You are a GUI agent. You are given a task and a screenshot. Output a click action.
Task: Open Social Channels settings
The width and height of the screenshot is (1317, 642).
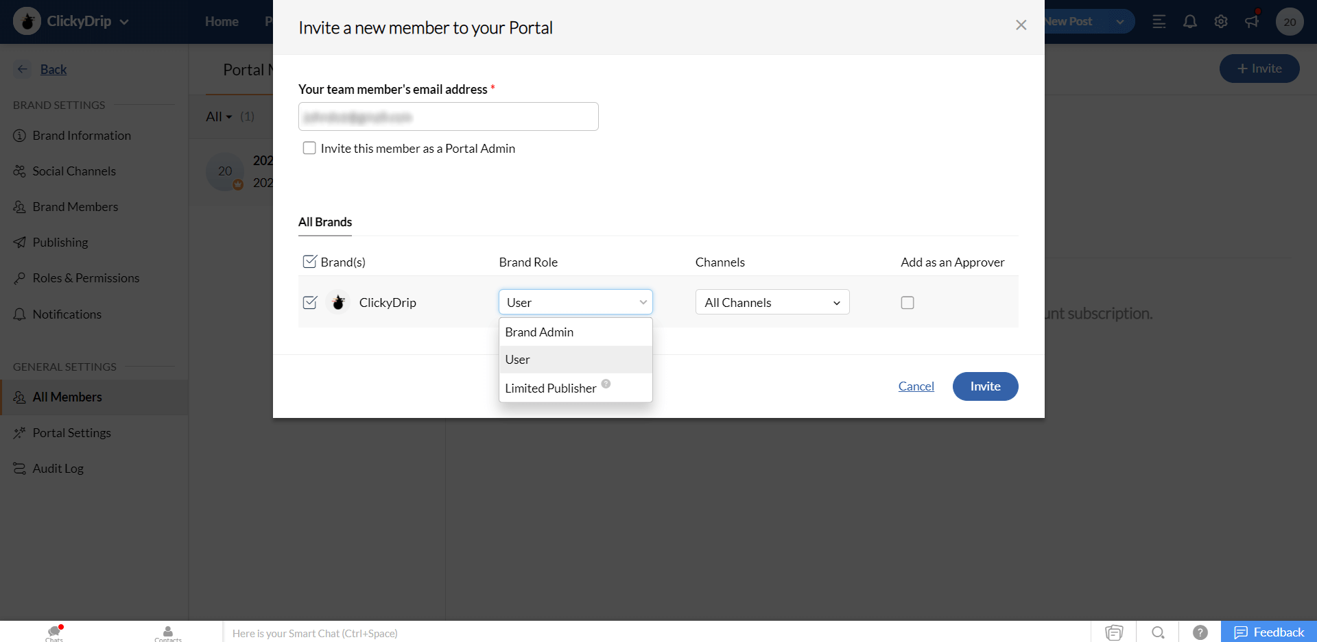74,171
